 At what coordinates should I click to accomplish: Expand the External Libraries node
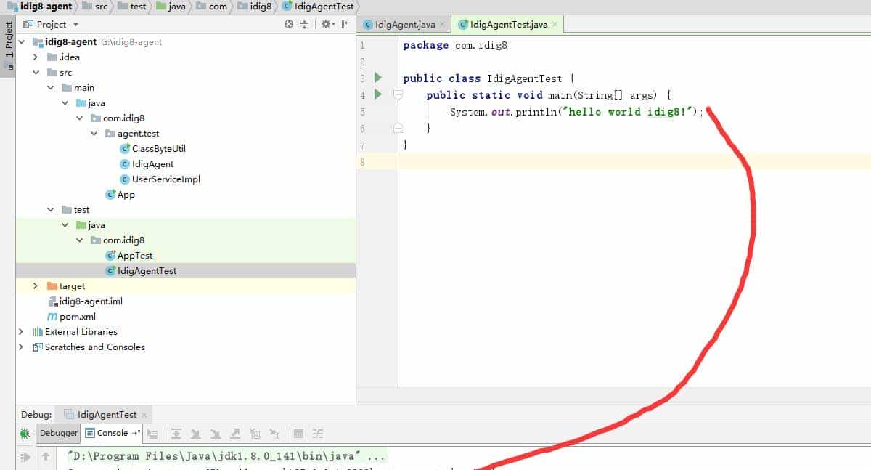point(21,332)
